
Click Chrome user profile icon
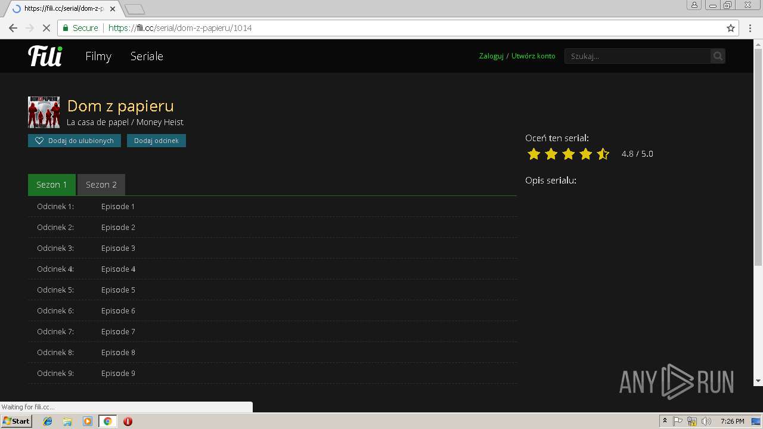pos(694,5)
